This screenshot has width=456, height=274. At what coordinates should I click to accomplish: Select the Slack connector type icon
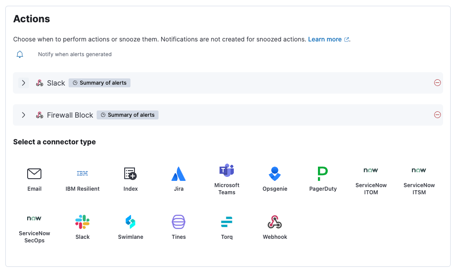point(82,222)
